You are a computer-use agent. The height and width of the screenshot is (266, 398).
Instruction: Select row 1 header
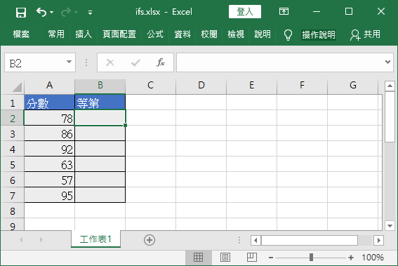(x=13, y=103)
